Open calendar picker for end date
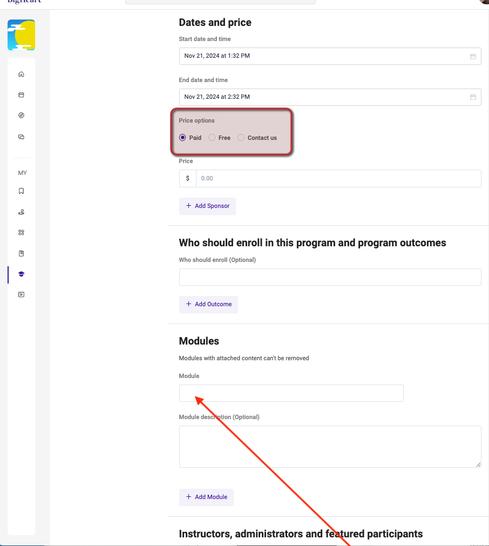 [473, 97]
